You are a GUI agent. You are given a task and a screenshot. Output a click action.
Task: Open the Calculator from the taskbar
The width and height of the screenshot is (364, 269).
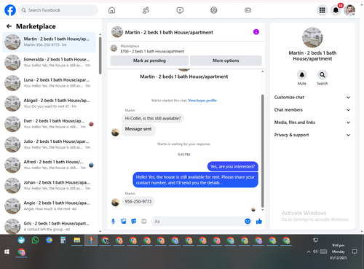pos(63,241)
